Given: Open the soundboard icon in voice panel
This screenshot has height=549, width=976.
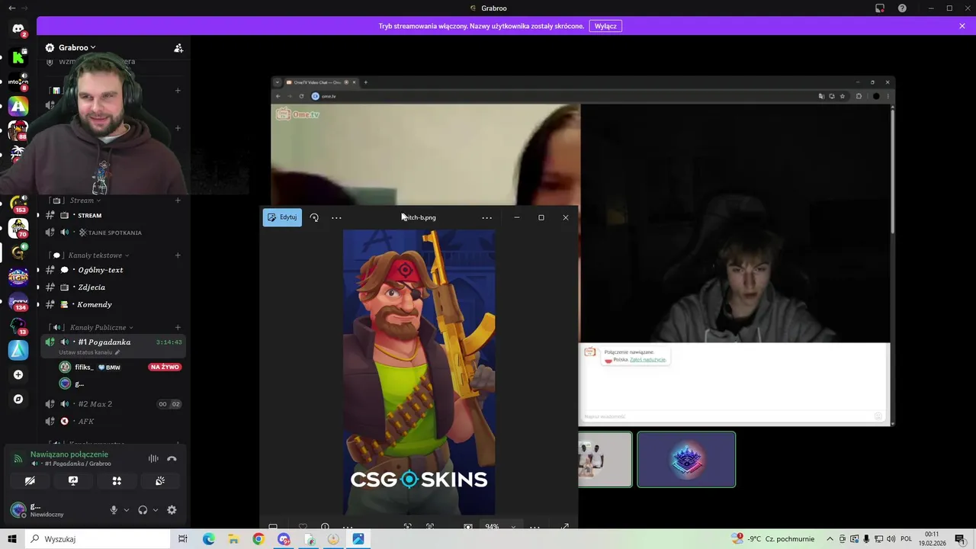Looking at the screenshot, I should click(x=160, y=481).
